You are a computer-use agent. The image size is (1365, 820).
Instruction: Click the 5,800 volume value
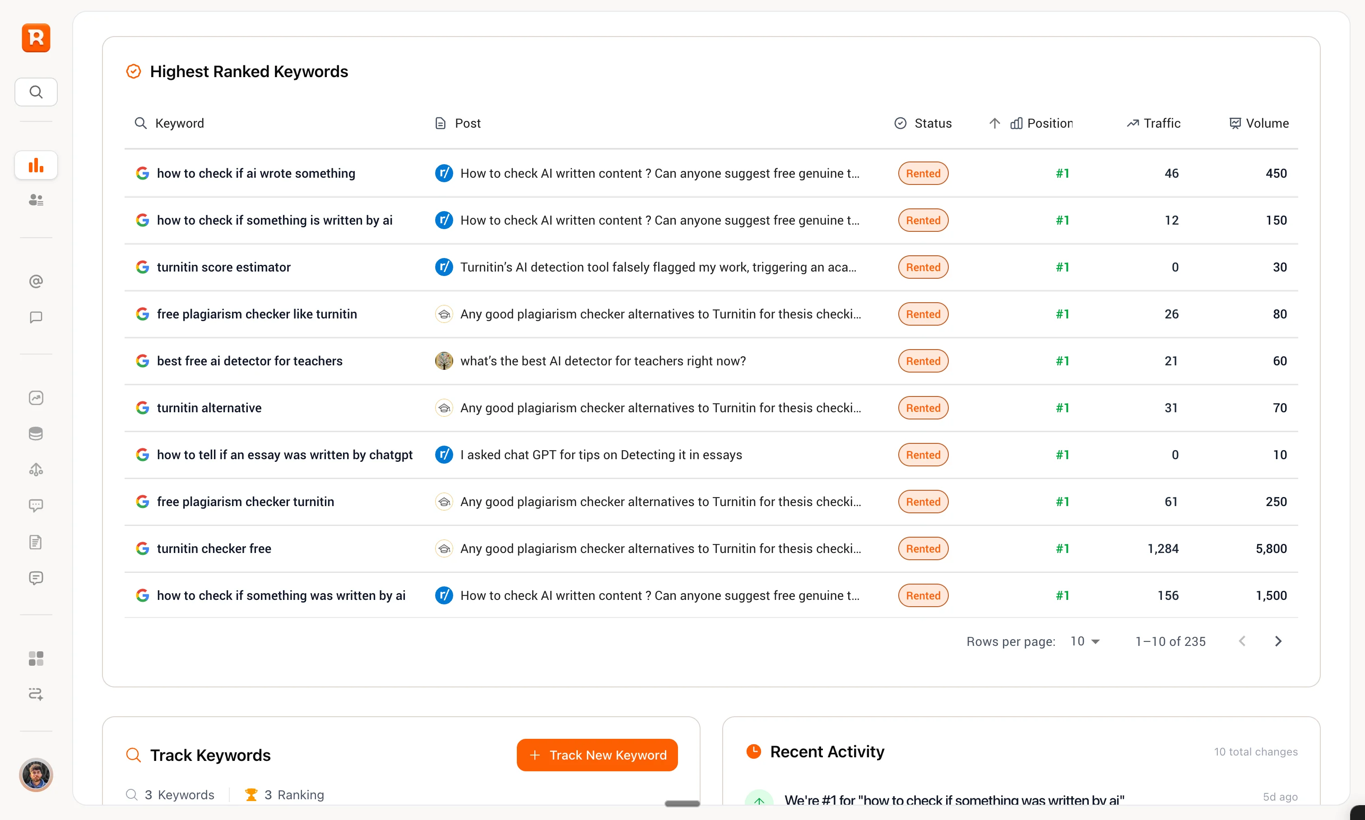(1271, 548)
